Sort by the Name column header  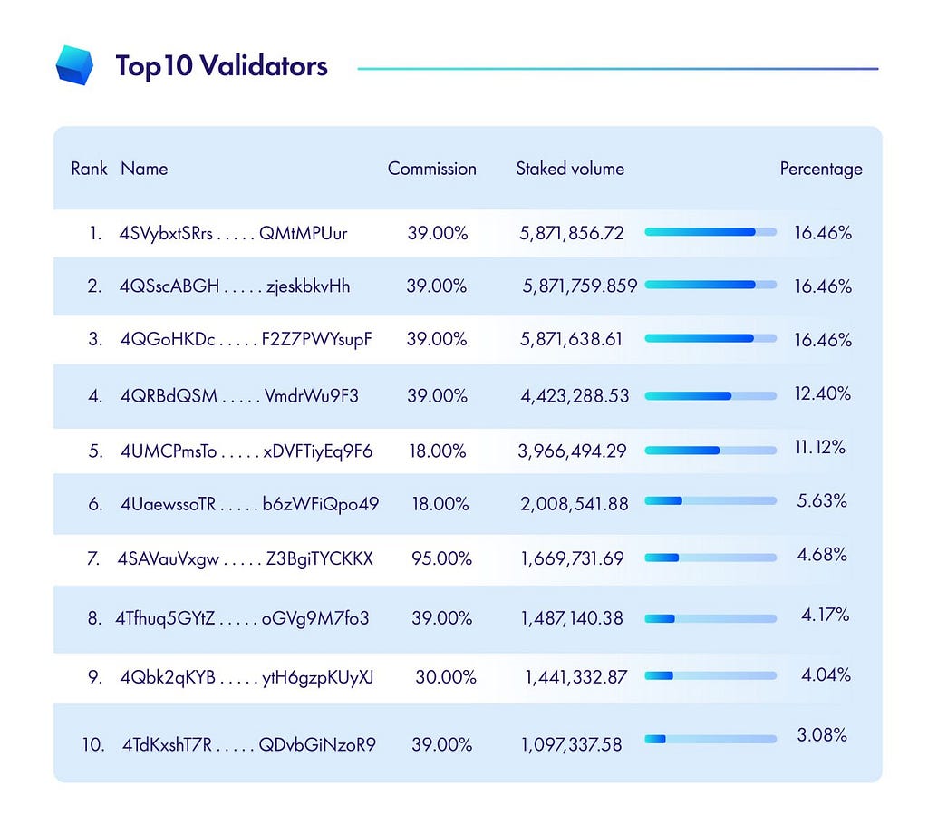point(144,169)
